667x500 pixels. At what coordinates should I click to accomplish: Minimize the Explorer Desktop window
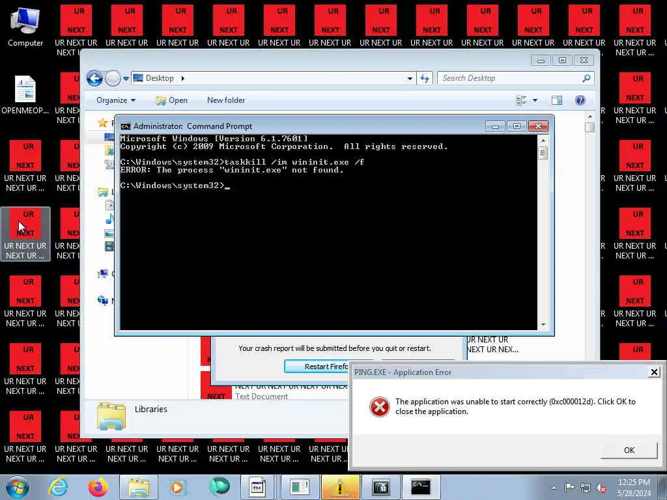pos(541,61)
